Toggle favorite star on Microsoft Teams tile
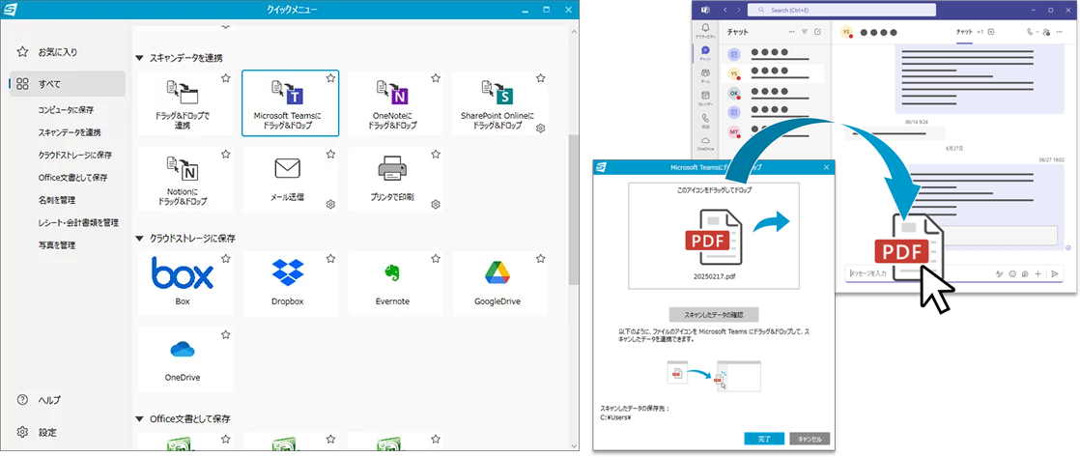1080x457 pixels. click(x=330, y=78)
